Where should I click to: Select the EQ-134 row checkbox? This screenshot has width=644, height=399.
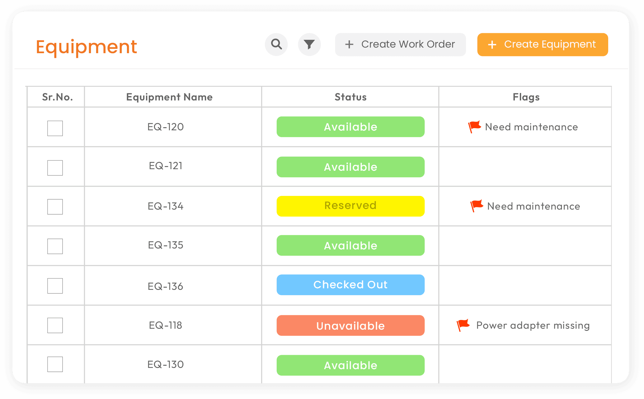click(x=55, y=207)
